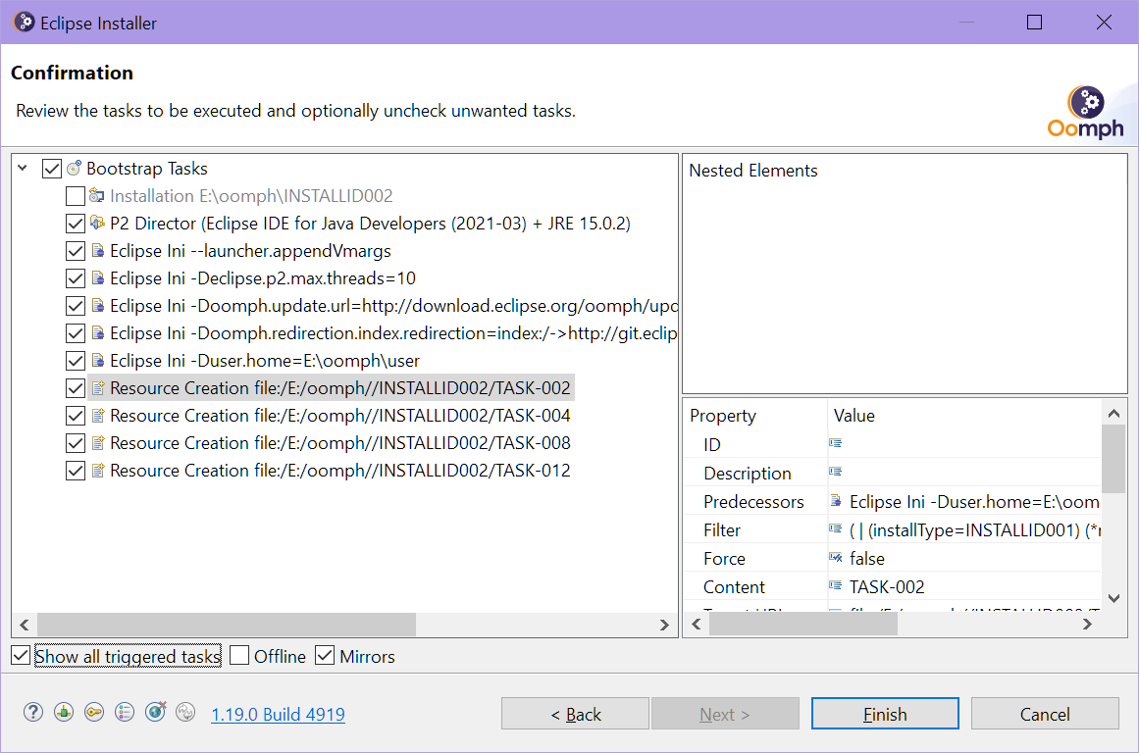Uncheck Eclipse Ini -Doomph.redirection.index checkbox
This screenshot has width=1139, height=753.
[75, 333]
